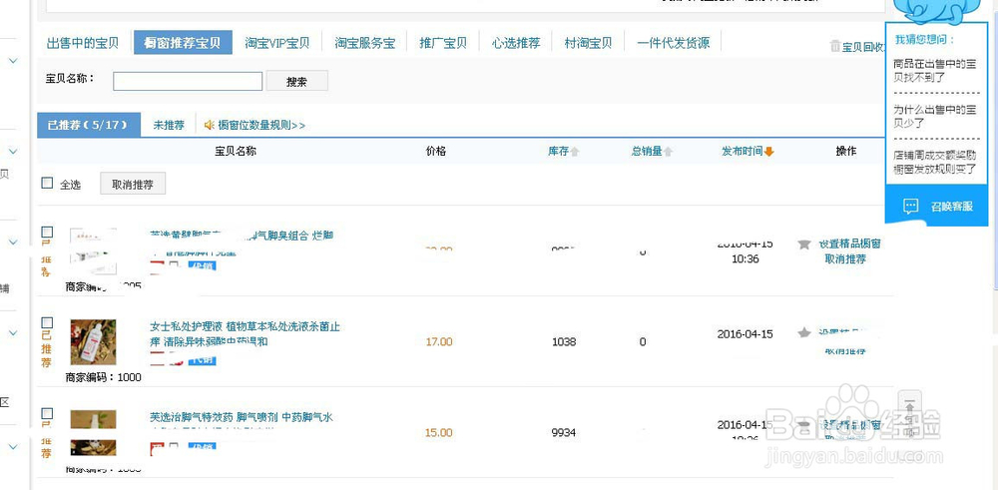Screen dimensions: 998x490
Task: Open the 芙选治脚气特效药 product thumbnail
Action: coord(93,433)
